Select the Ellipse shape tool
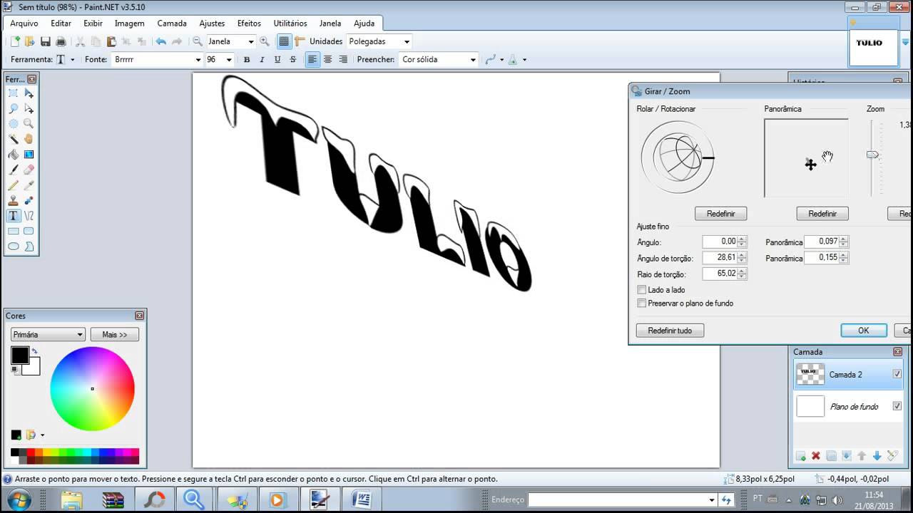 pos(14,247)
